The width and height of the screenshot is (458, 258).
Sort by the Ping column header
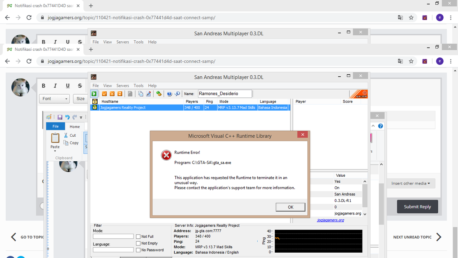pyautogui.click(x=211, y=102)
